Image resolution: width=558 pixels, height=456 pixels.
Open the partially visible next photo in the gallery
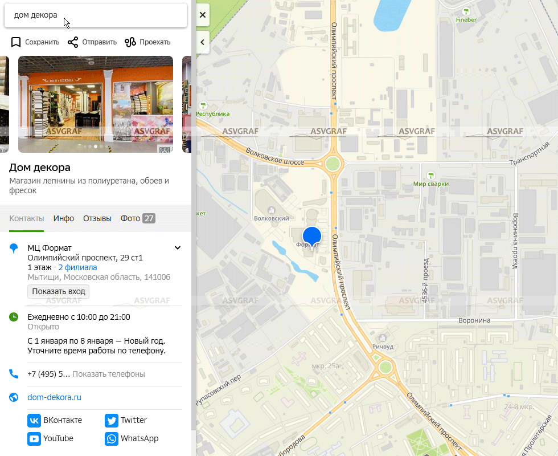(187, 104)
